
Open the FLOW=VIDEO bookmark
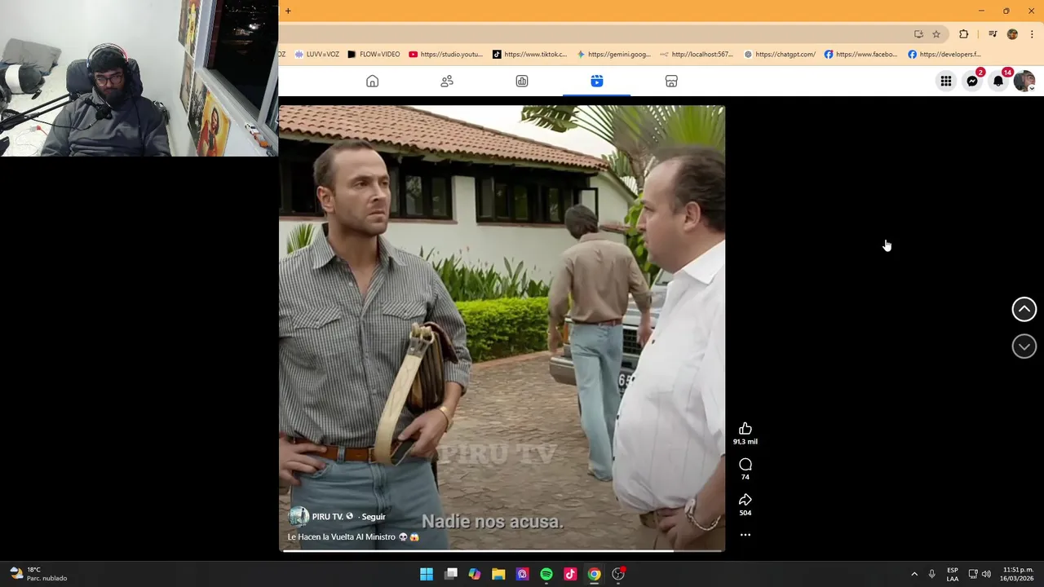click(374, 55)
